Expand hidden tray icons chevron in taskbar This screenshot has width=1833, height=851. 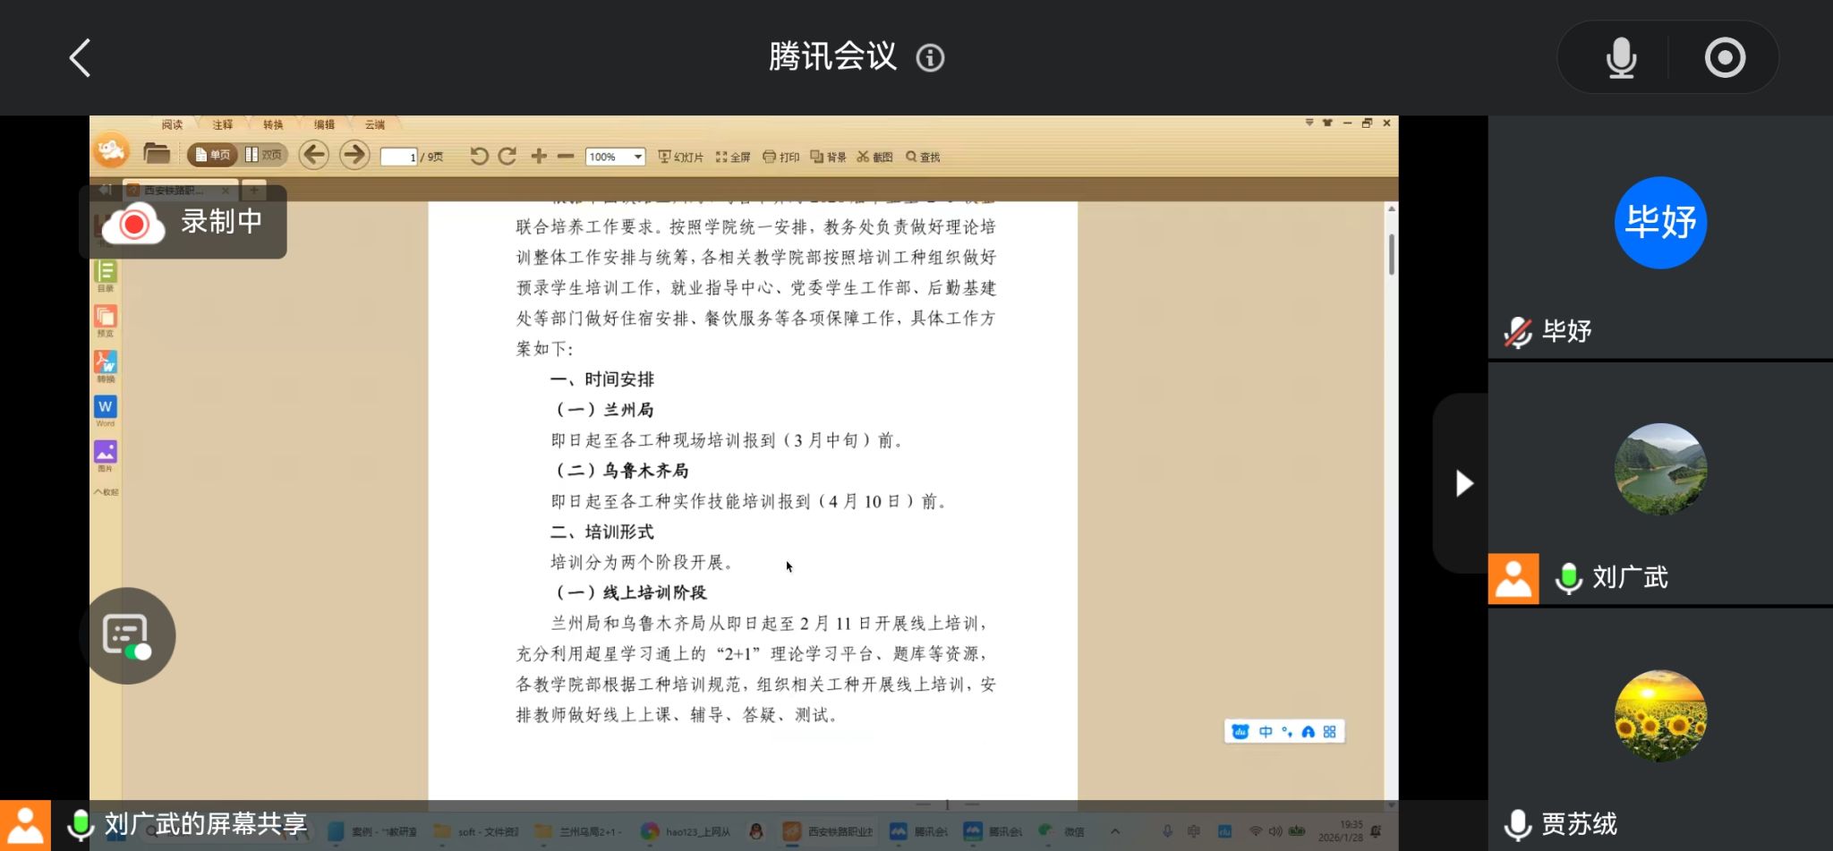(x=1115, y=831)
